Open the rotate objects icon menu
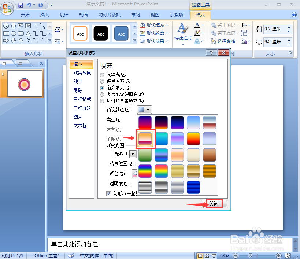The image size is (300, 259). [x=246, y=41]
